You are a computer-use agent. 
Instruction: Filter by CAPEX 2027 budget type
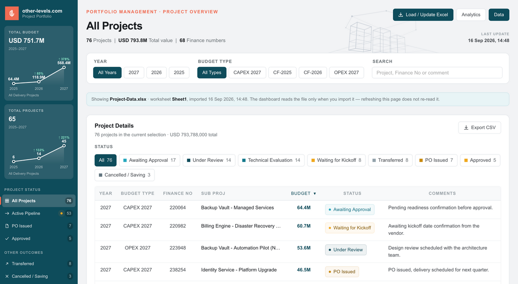[x=247, y=73]
